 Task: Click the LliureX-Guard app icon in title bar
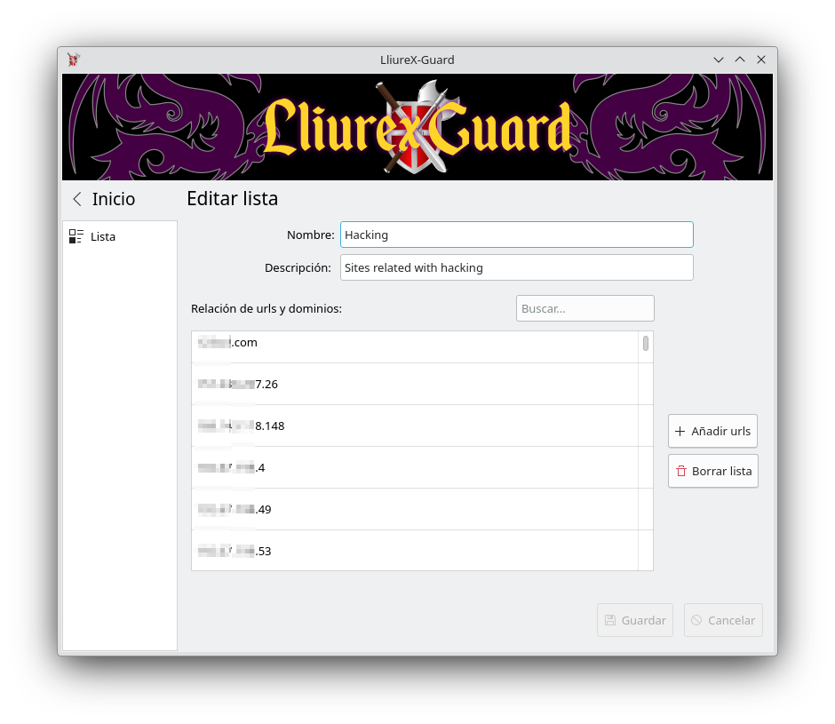click(x=74, y=60)
